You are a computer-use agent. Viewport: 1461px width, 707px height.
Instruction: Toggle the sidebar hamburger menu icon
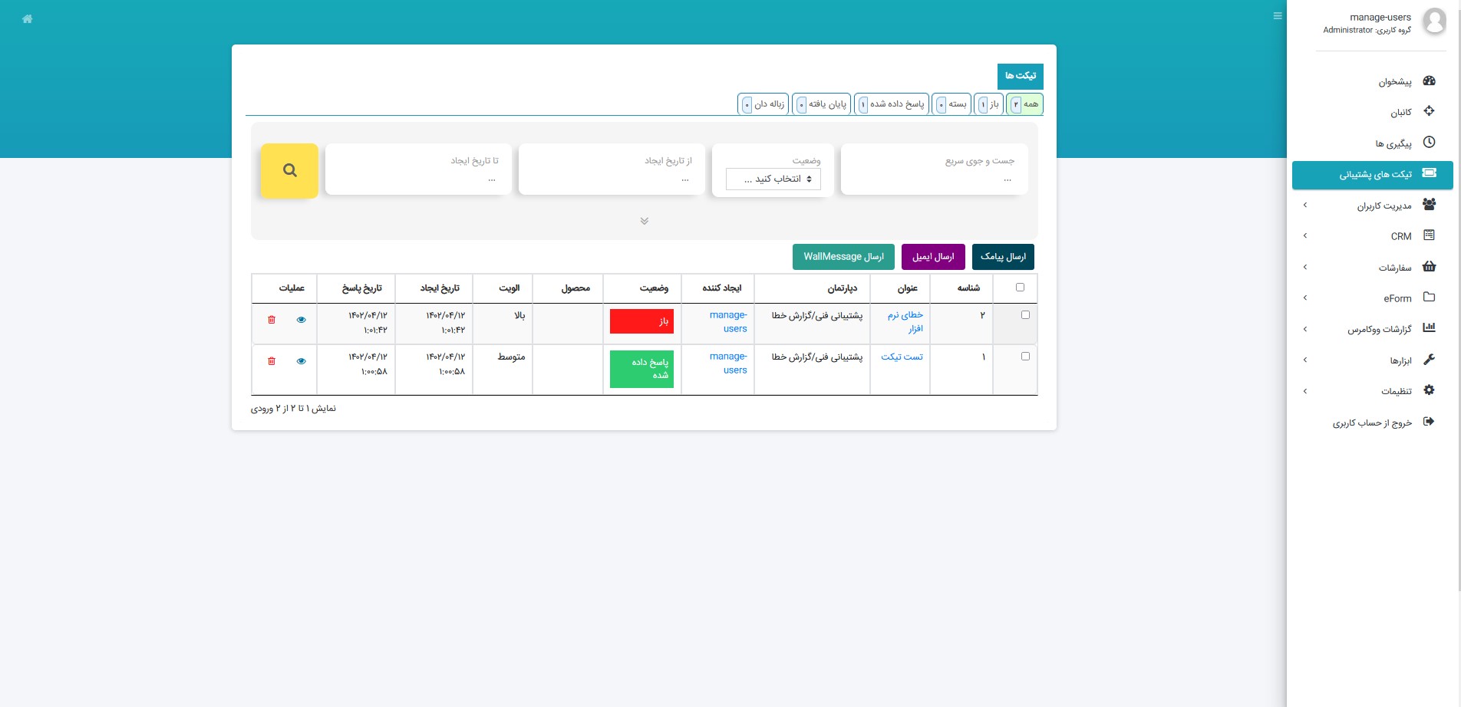1278,16
